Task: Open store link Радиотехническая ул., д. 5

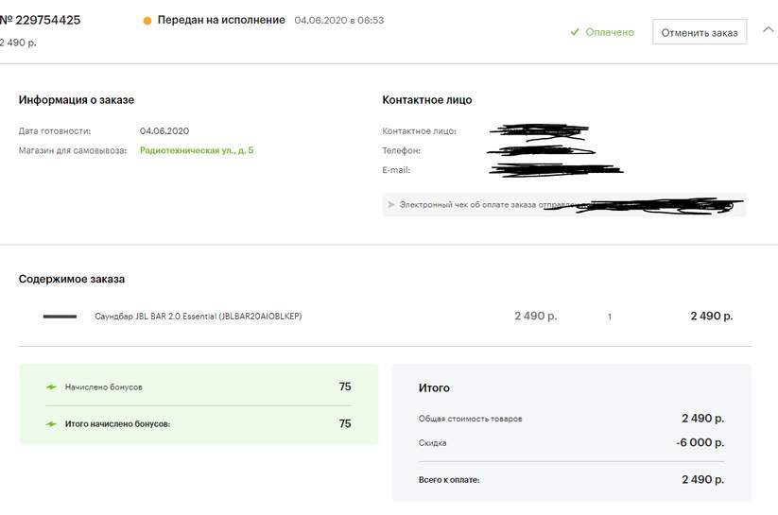Action: click(197, 150)
